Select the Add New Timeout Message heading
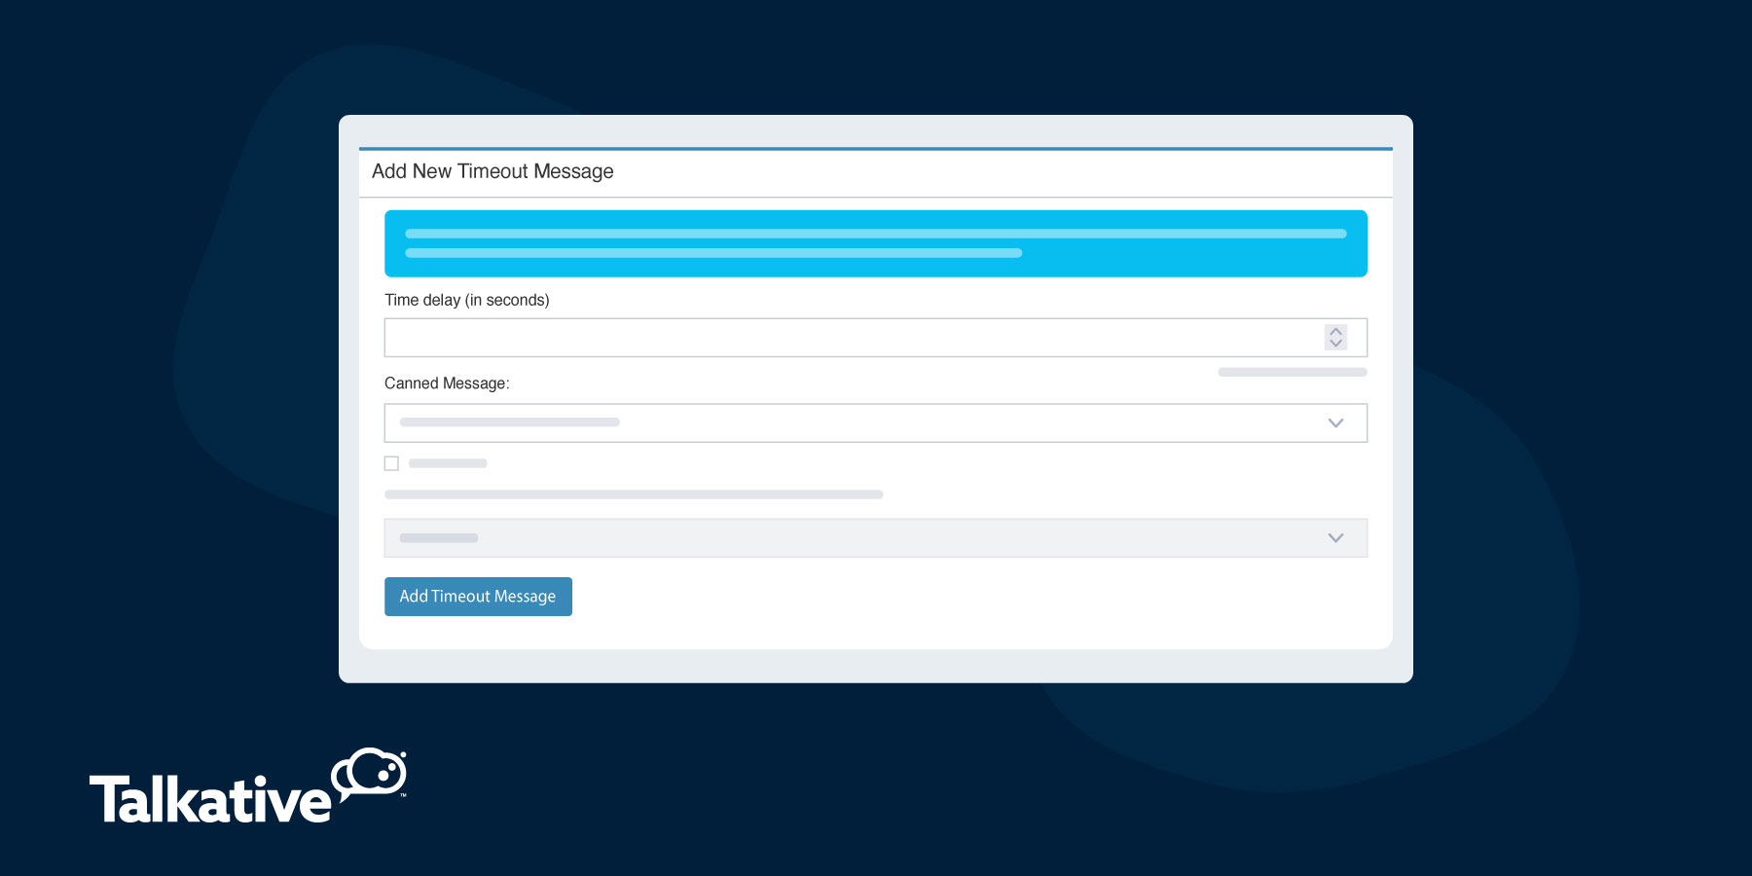1752x876 pixels. [x=493, y=171]
